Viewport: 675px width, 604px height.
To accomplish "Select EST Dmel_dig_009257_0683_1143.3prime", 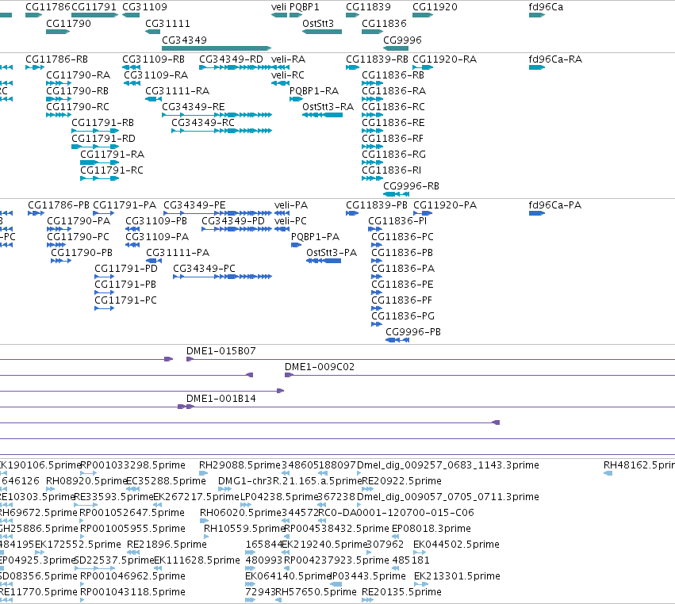I will [x=448, y=465].
